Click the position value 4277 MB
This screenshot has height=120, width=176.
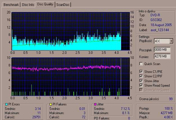(166, 113)
